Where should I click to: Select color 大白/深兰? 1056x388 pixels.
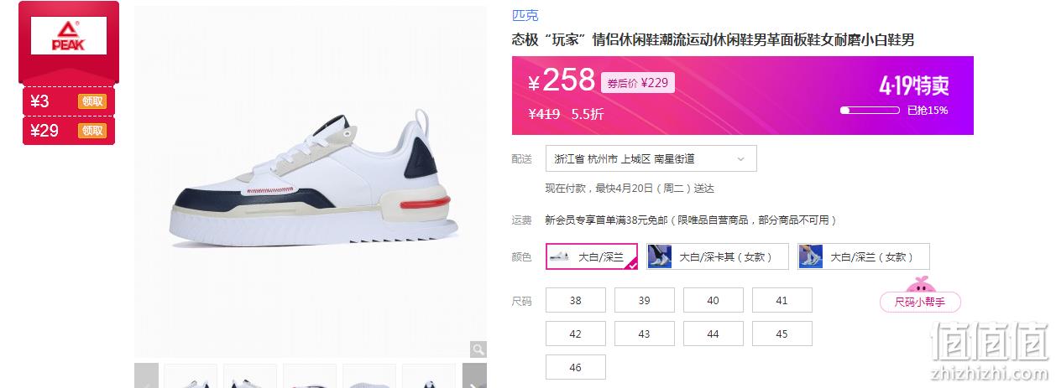(592, 256)
